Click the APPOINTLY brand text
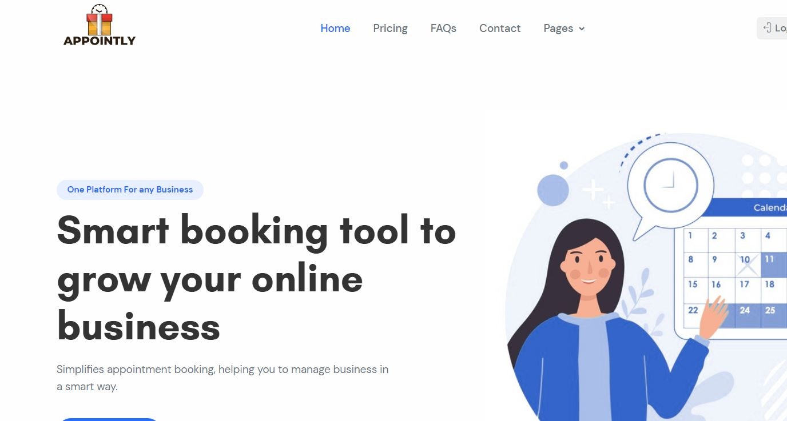Viewport: 787px width, 421px height. (100, 41)
